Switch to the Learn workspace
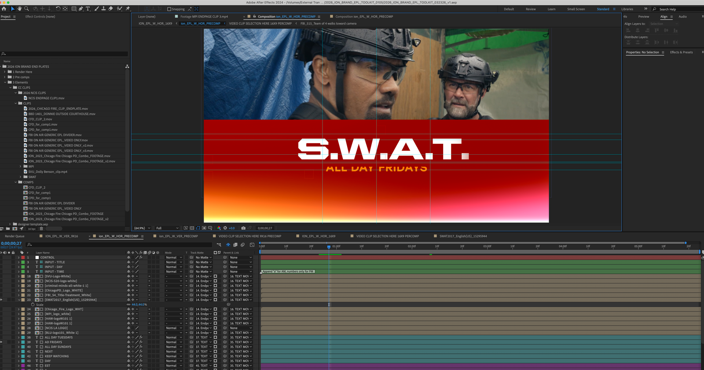The width and height of the screenshot is (704, 370). tap(551, 9)
